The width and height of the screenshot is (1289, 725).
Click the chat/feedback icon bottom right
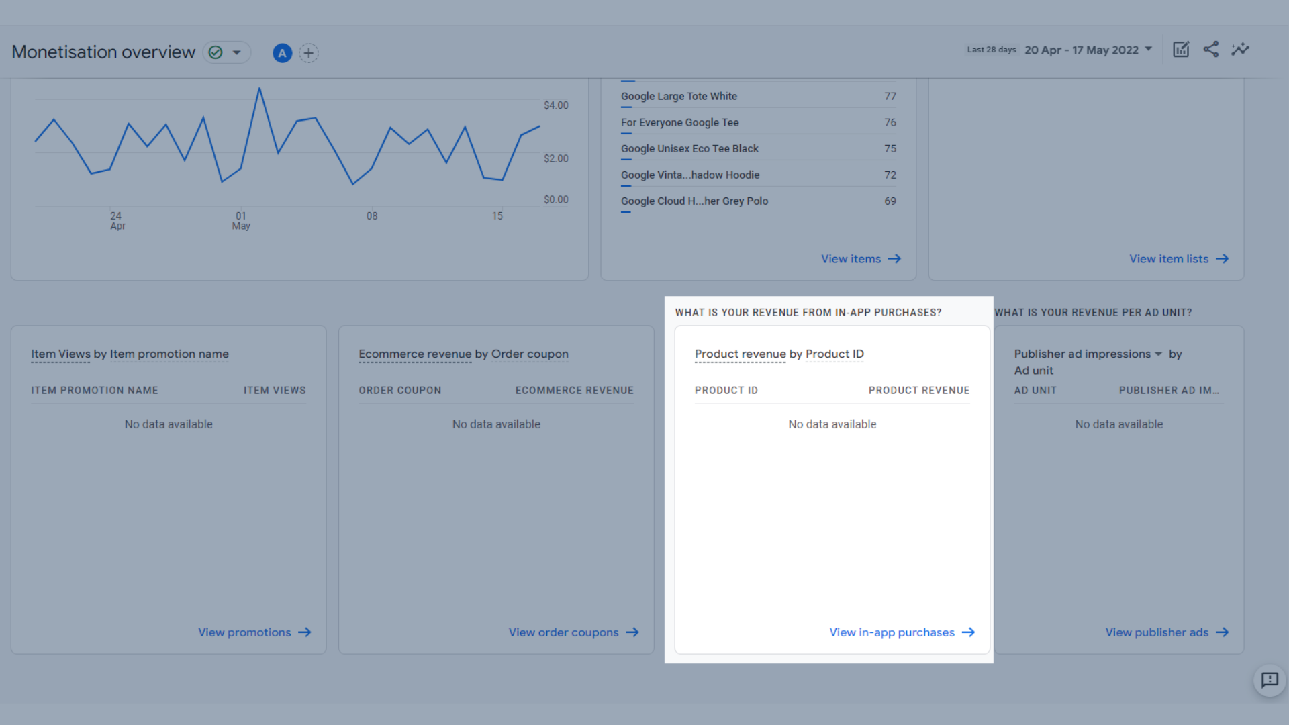[x=1270, y=681]
